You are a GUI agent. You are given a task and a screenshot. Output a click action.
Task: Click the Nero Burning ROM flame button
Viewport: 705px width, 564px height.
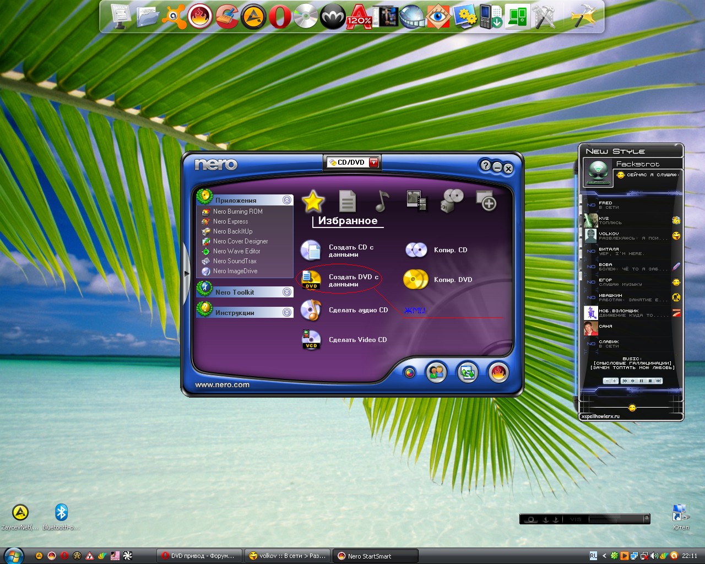coord(498,373)
